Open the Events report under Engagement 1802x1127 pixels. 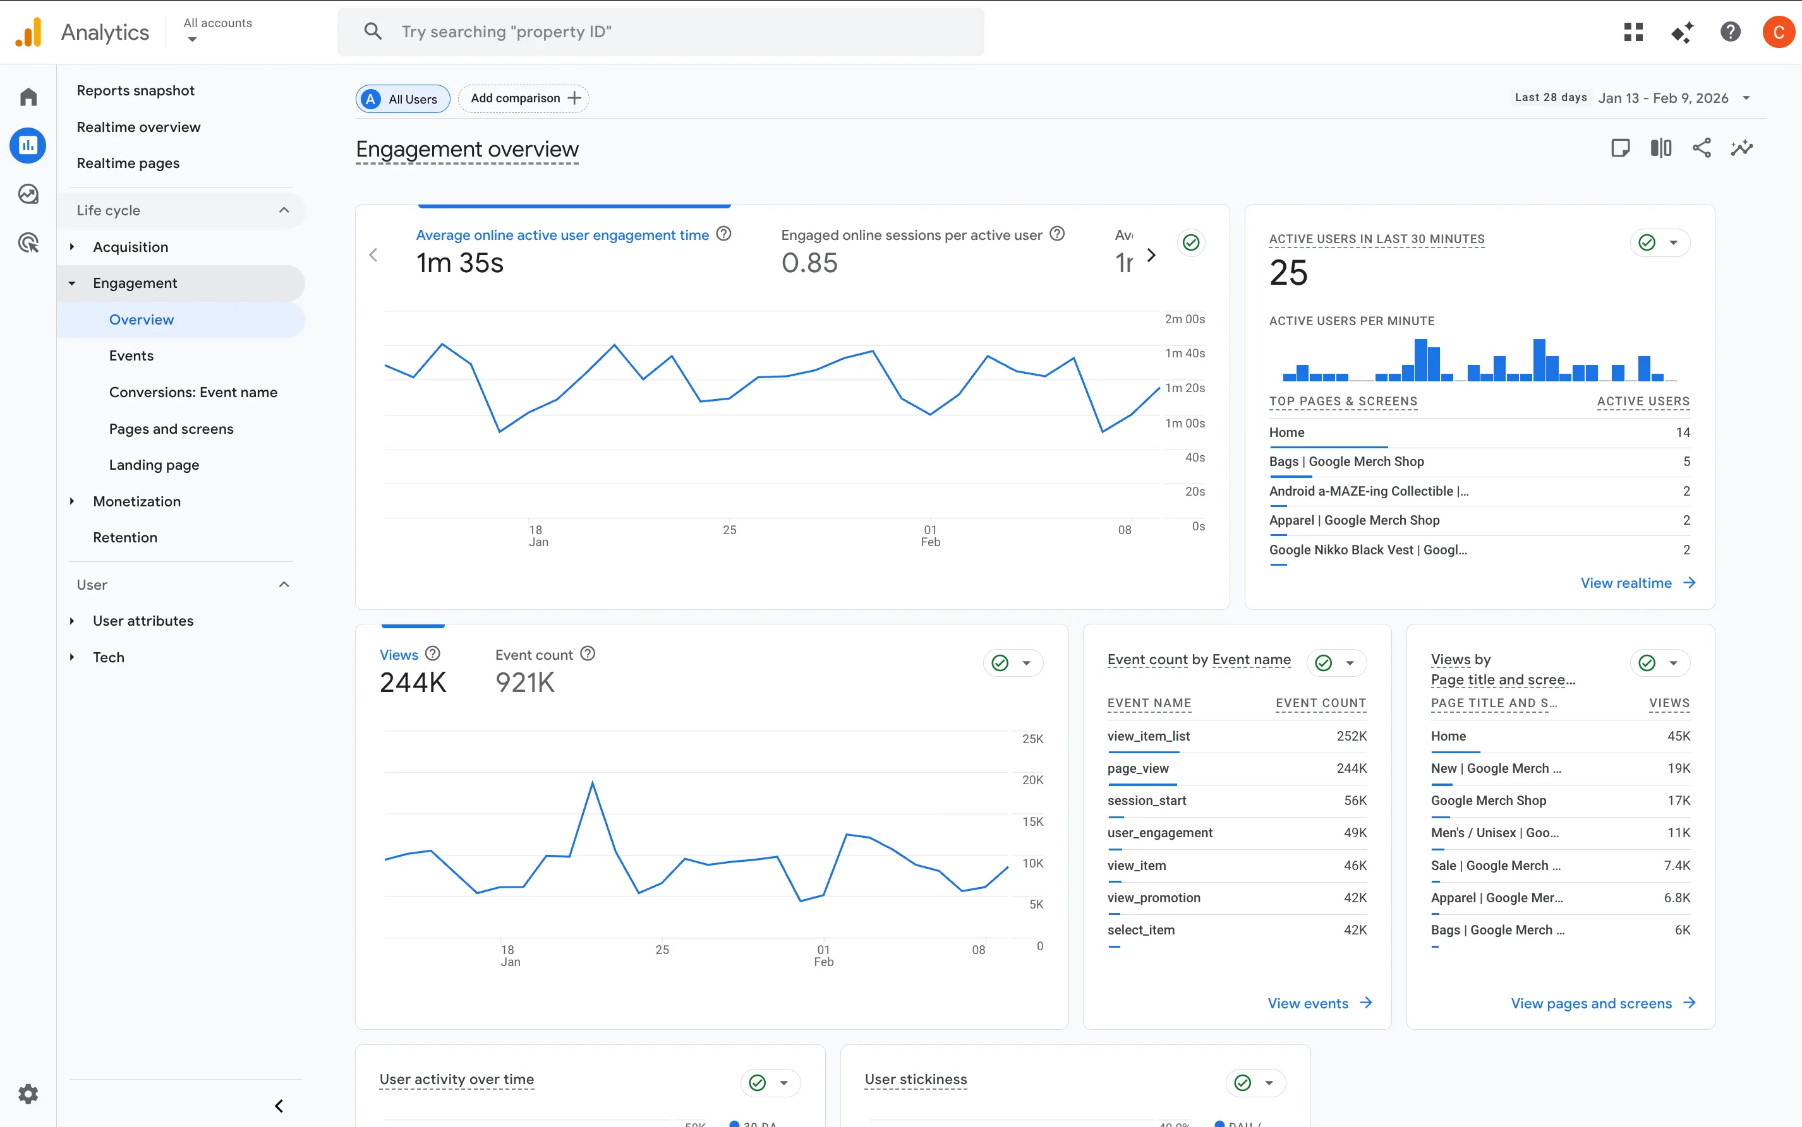click(131, 355)
